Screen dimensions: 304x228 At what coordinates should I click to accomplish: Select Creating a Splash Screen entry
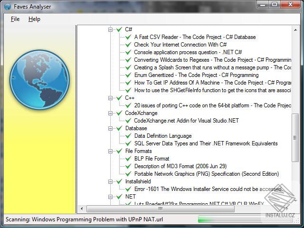[x=212, y=67]
